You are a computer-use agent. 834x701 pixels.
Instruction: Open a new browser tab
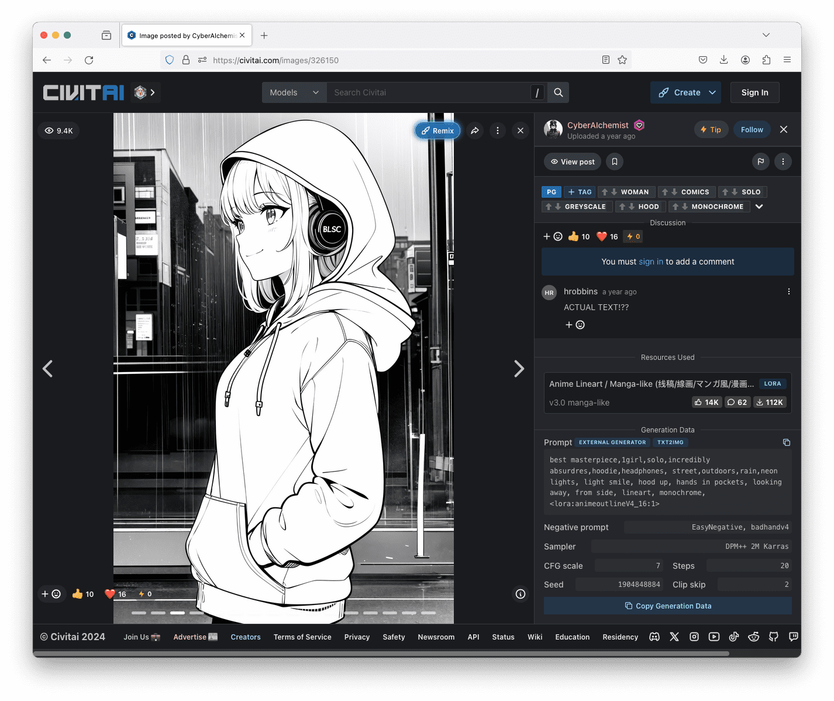[264, 36]
